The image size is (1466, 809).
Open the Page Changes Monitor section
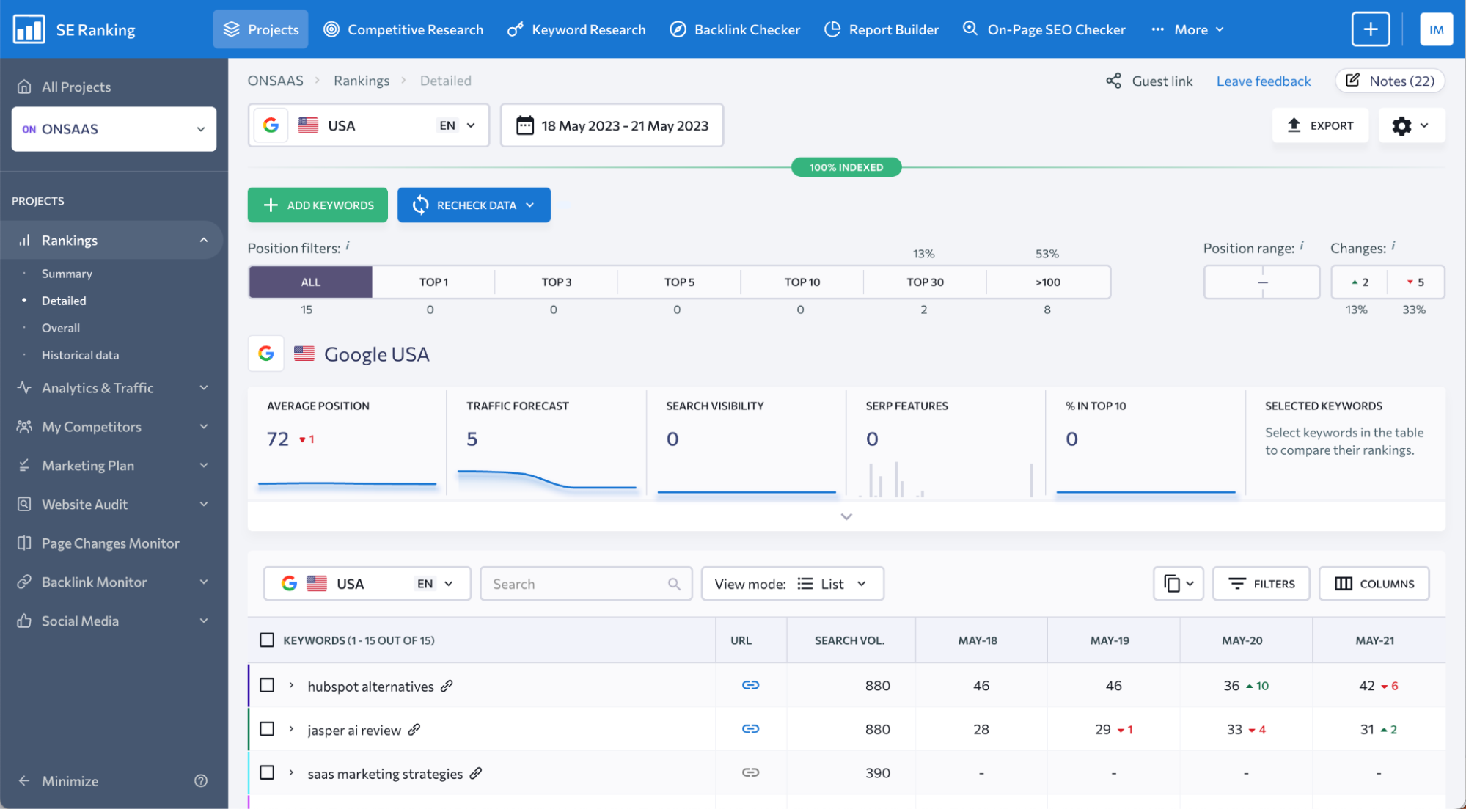click(x=110, y=543)
